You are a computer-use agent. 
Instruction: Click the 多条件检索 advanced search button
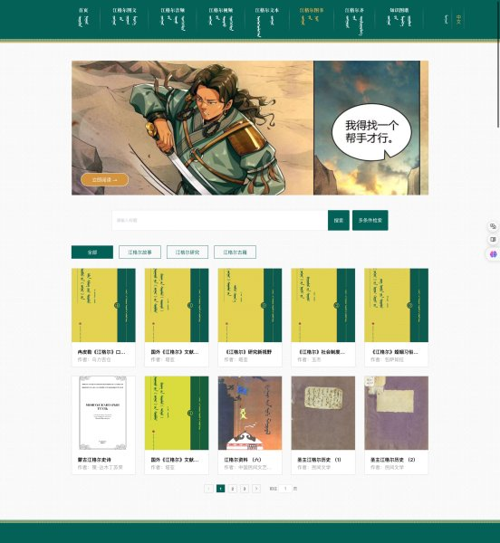tap(370, 220)
